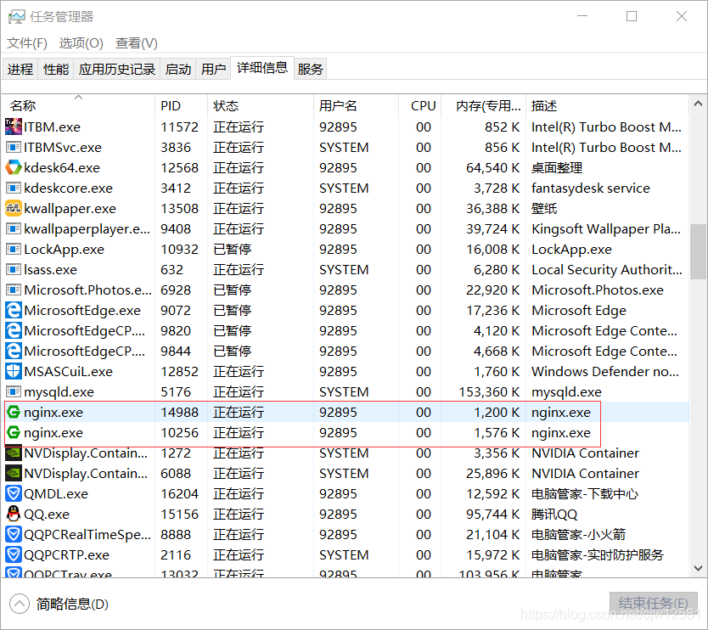
Task: Select the 详细信息 tab
Action: click(262, 68)
